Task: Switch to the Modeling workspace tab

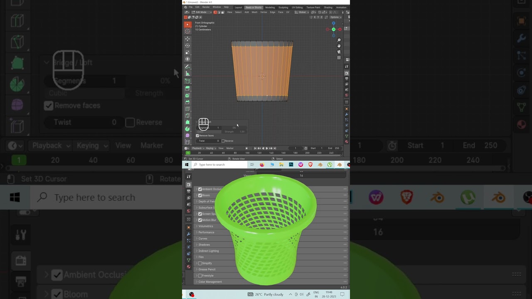Action: [x=270, y=7]
